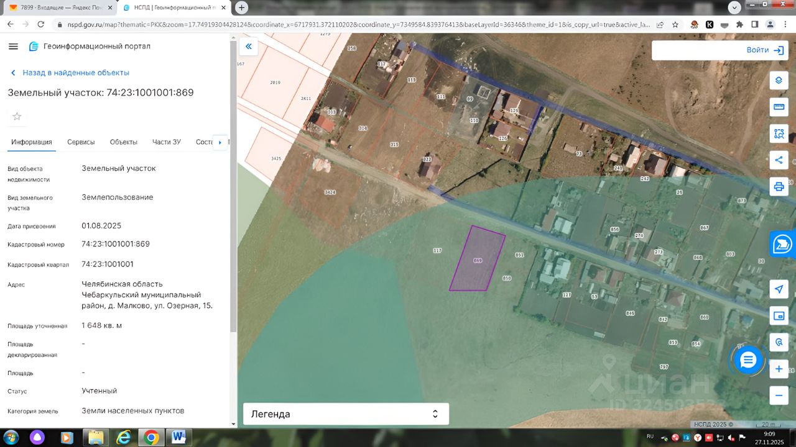Open the browser extensions puzzle icon
The height and width of the screenshot is (447, 796).
739,24
